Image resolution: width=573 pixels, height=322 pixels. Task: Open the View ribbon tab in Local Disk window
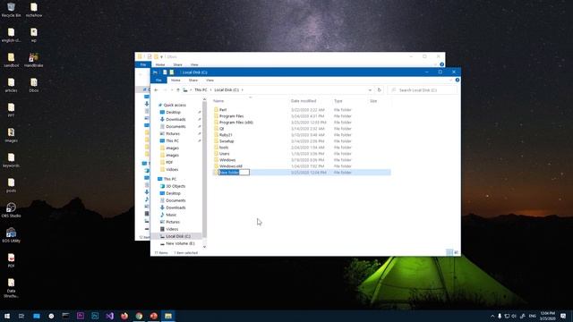coord(210,80)
